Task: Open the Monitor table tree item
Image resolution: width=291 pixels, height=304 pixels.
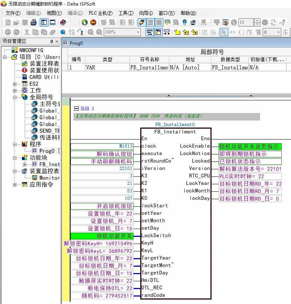Action: pyautogui.click(x=49, y=178)
